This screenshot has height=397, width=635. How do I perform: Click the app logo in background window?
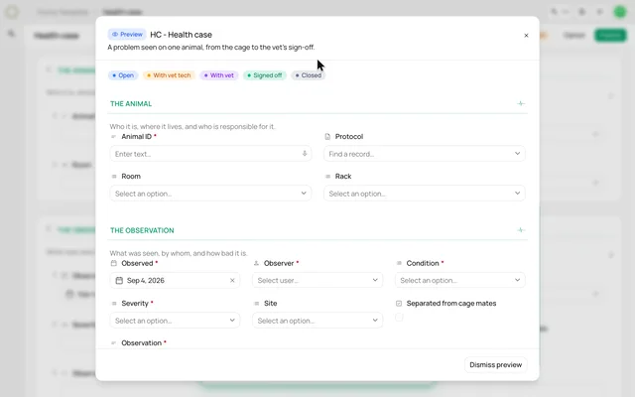tap(12, 12)
